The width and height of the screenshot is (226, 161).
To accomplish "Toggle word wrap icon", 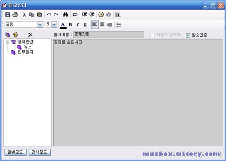I will point(75,15).
